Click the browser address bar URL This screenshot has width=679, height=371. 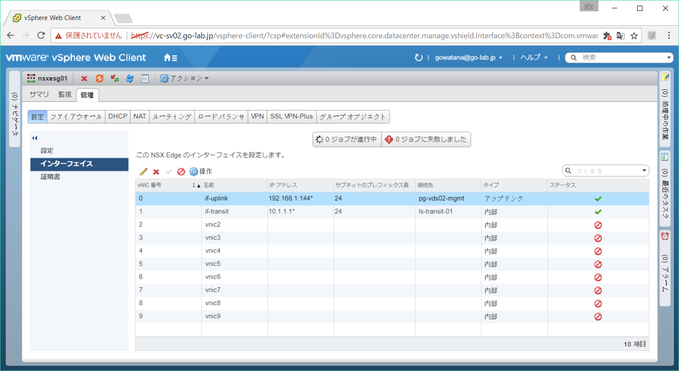click(x=365, y=36)
